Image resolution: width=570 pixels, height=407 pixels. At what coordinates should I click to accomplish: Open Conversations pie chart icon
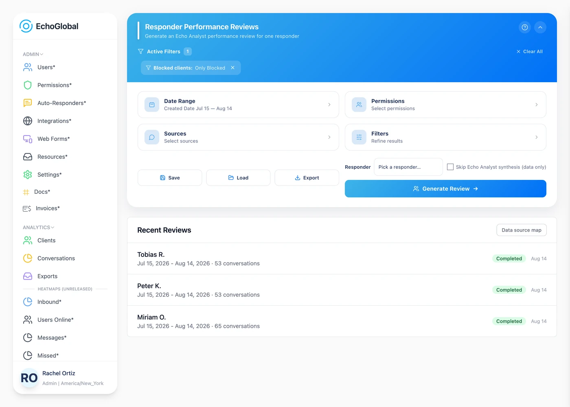click(28, 258)
